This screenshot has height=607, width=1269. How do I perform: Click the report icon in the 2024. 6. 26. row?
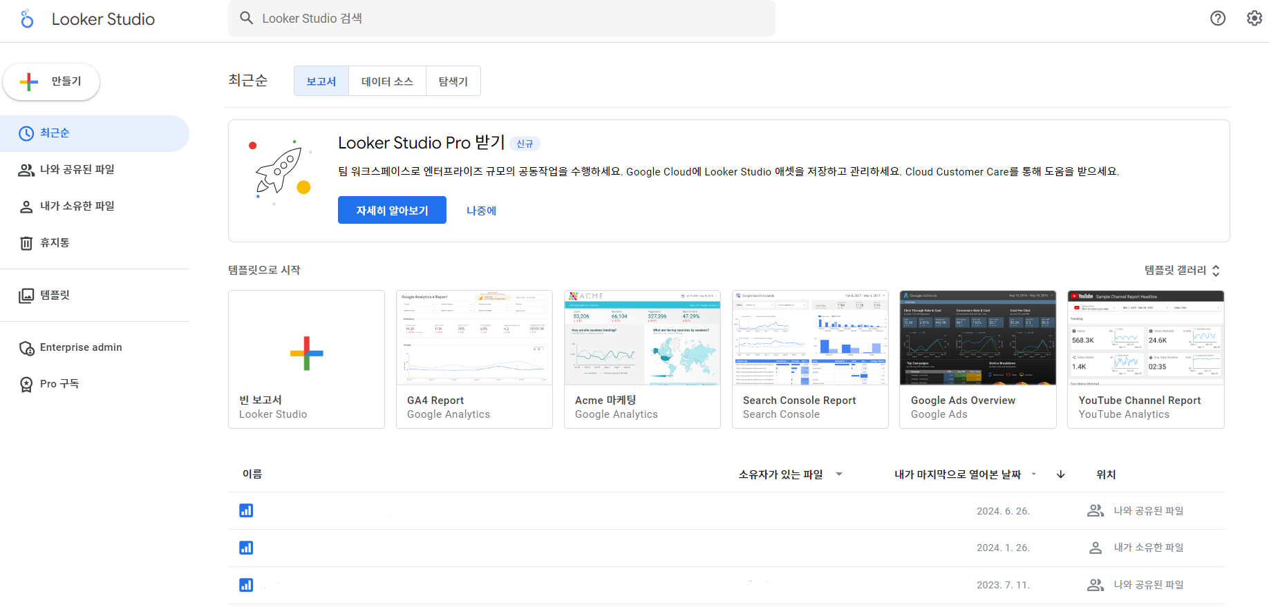tap(246, 510)
